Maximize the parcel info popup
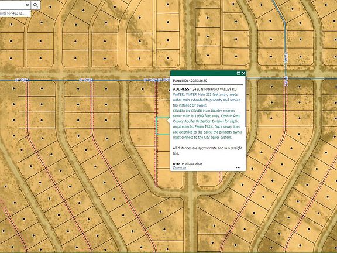The height and width of the screenshot is (253, 337). [x=238, y=73]
